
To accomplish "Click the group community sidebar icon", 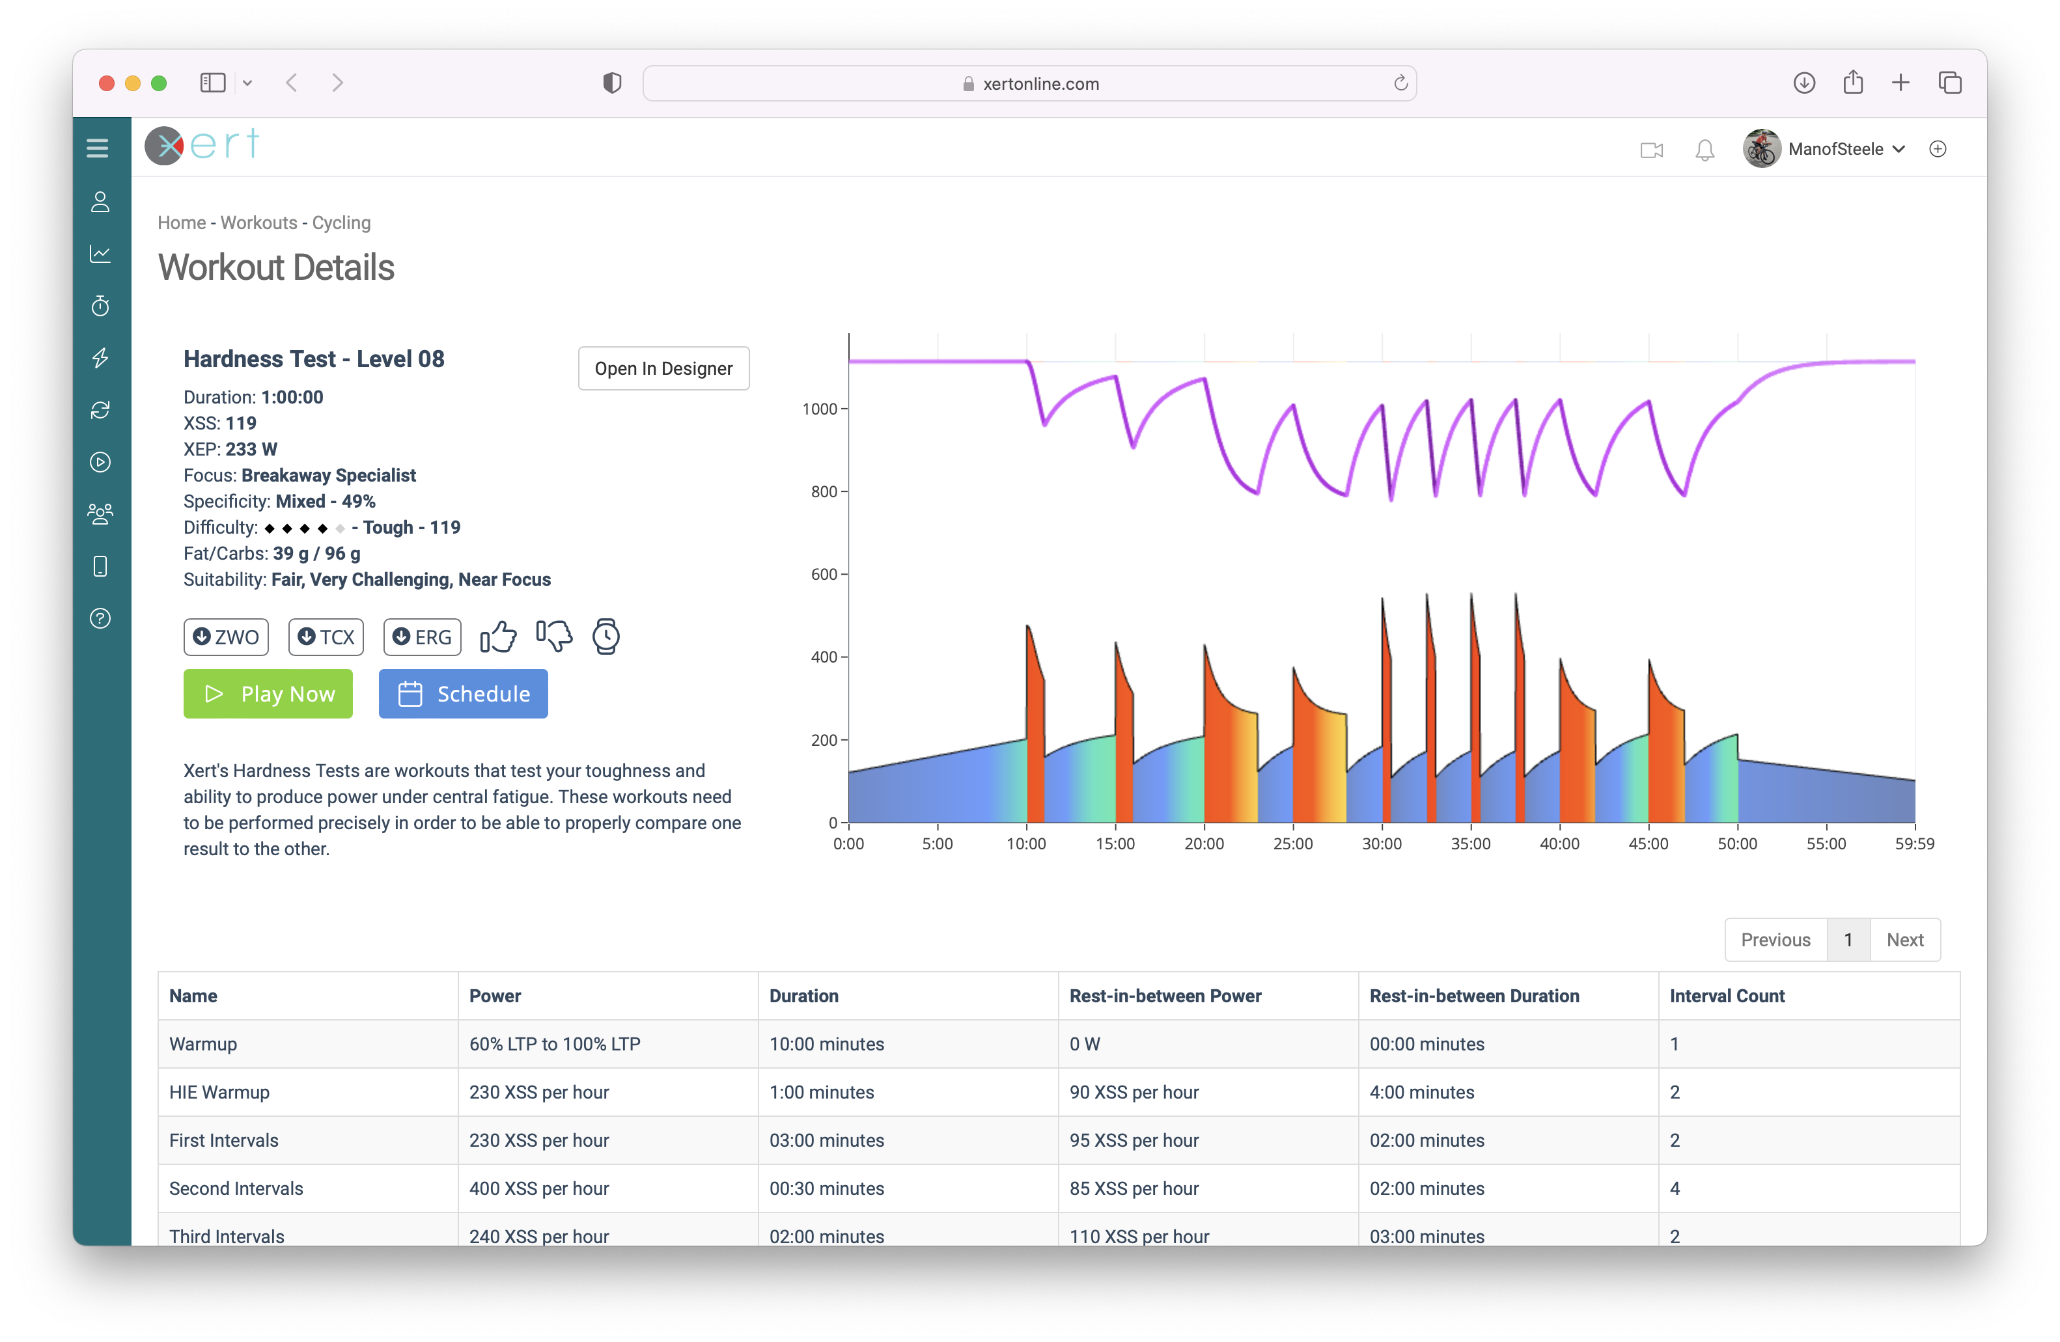I will click(x=100, y=515).
